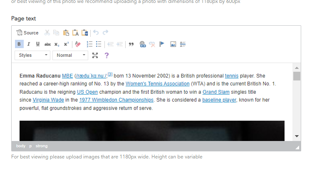Click the editor's scroll down arrow
Image resolution: width=312 pixels, height=175 pixels.
coord(297,136)
